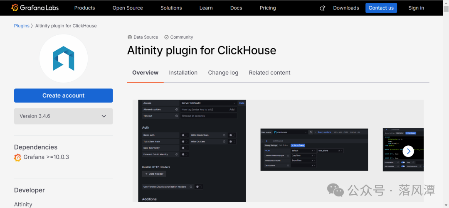
Task: Click the Community checkmark badge icon
Action: click(166, 37)
